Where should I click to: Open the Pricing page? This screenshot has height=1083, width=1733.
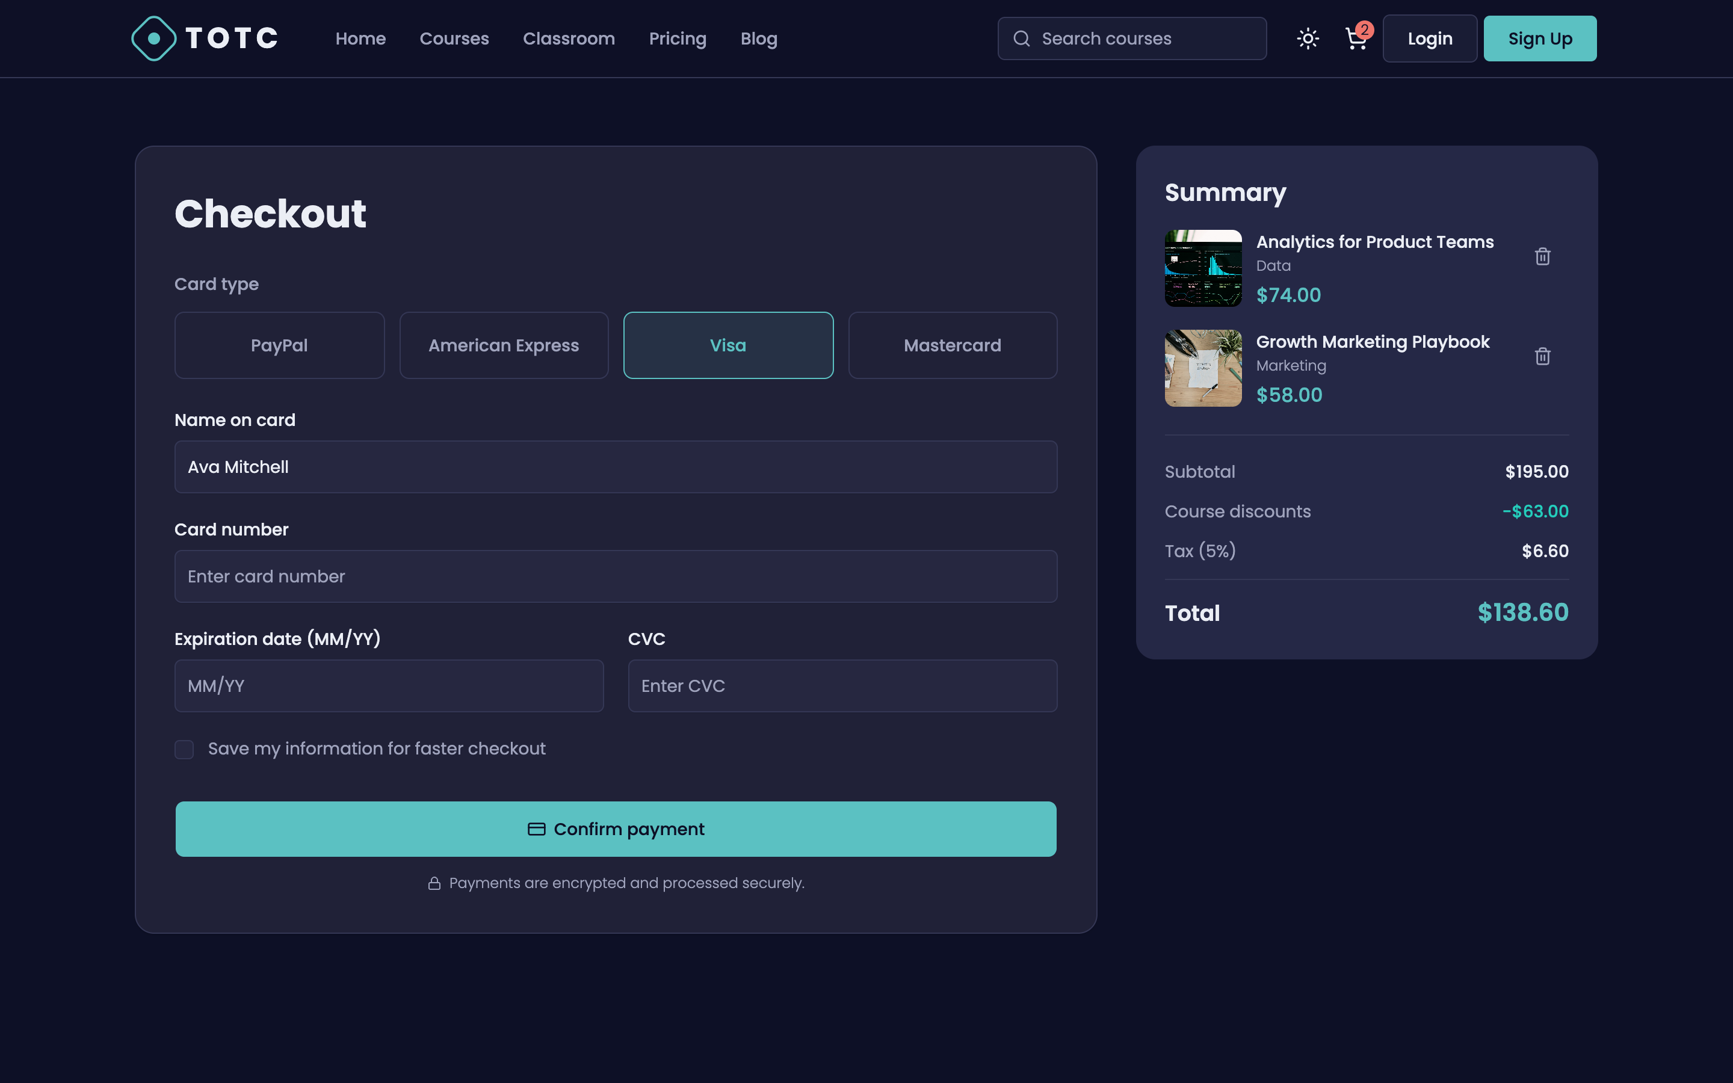(x=678, y=39)
